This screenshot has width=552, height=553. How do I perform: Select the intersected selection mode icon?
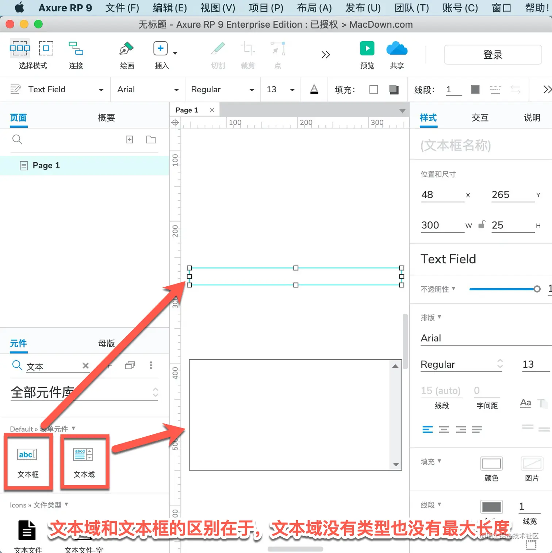(20, 48)
